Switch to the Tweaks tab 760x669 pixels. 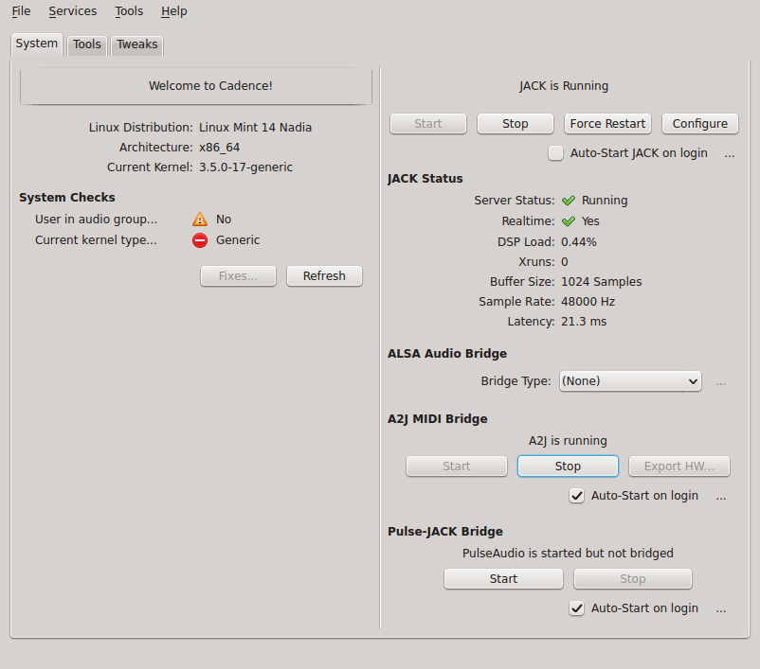click(137, 44)
